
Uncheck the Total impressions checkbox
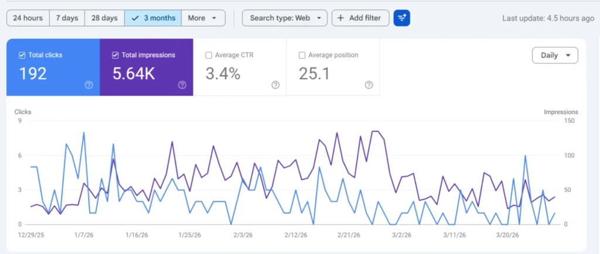pyautogui.click(x=115, y=55)
